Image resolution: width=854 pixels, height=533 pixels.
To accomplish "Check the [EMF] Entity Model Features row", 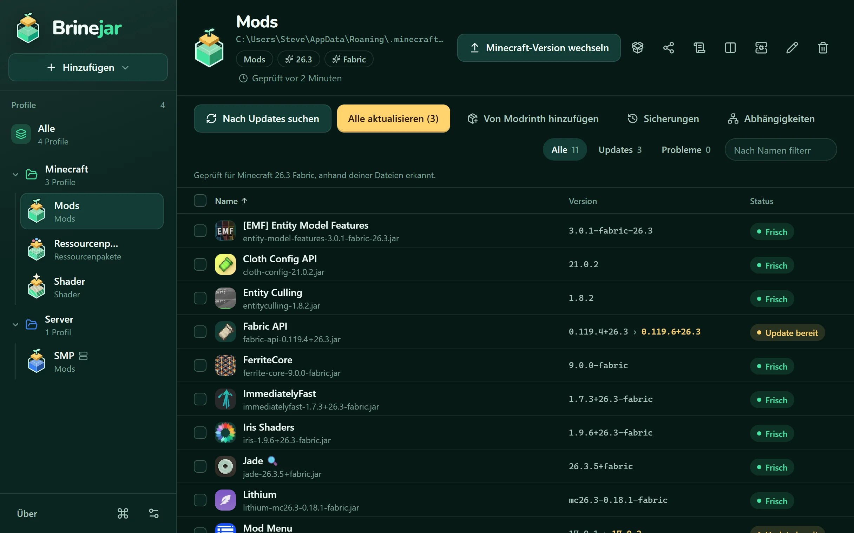I will tap(200, 230).
